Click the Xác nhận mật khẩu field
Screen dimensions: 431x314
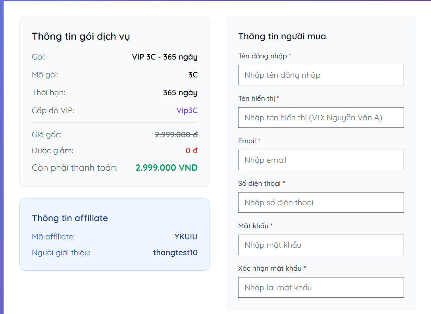coord(321,287)
